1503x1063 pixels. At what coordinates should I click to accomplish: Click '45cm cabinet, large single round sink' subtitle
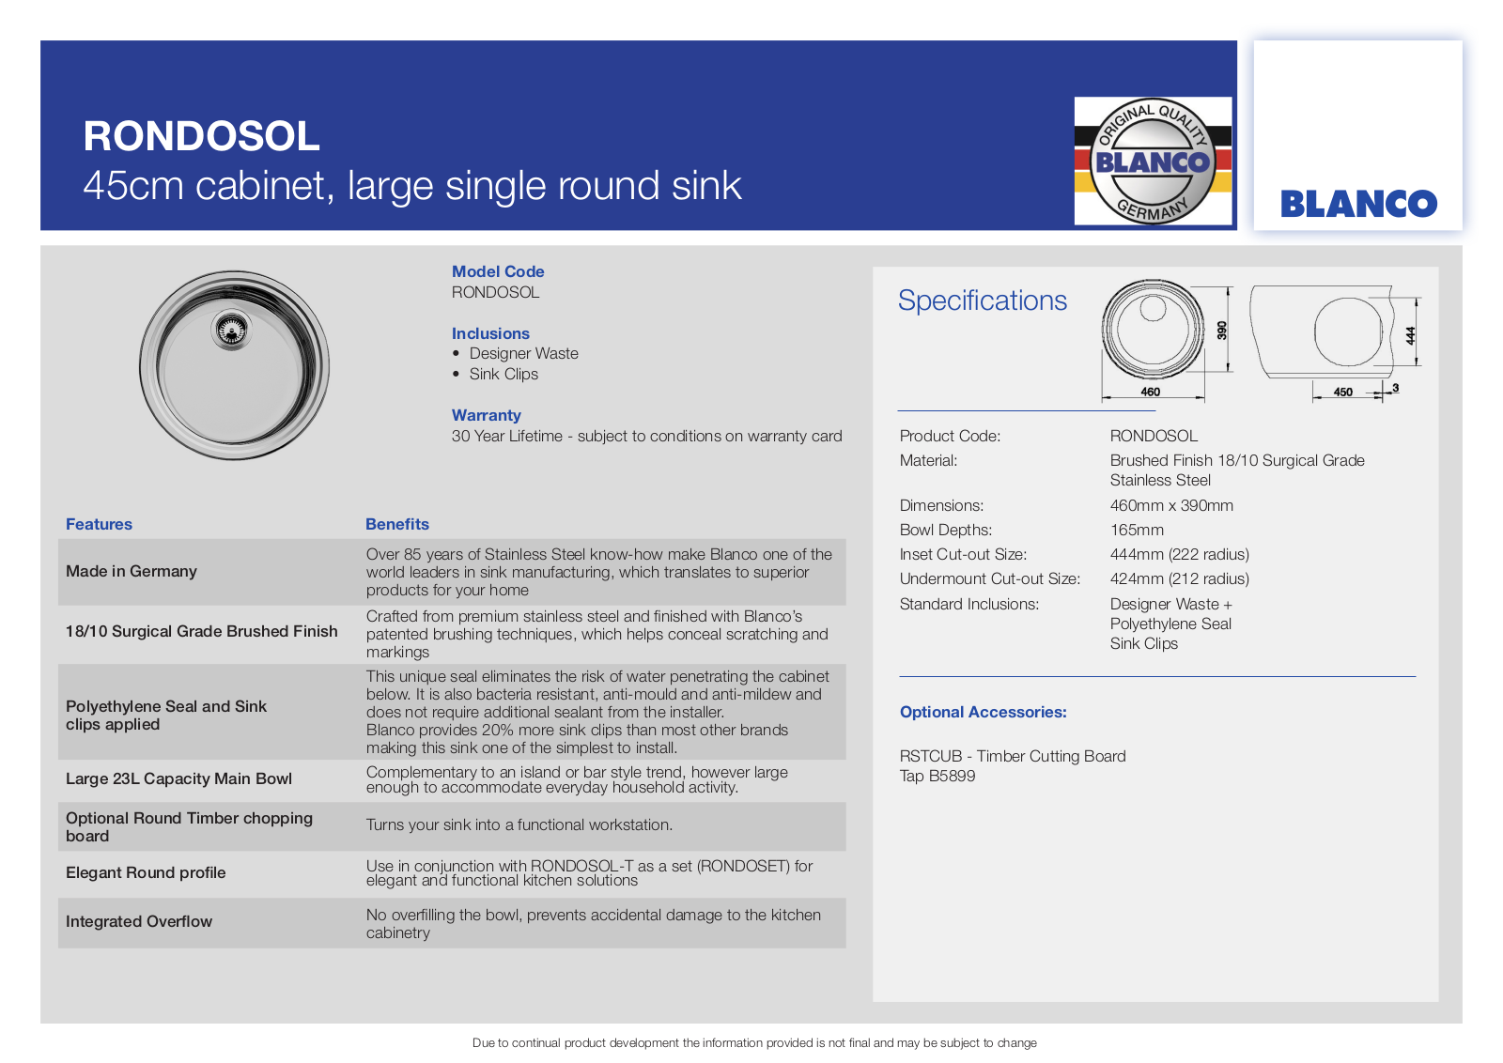click(412, 186)
